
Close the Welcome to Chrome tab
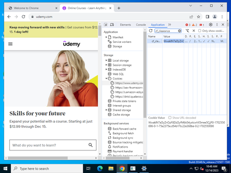[x=56, y=8]
